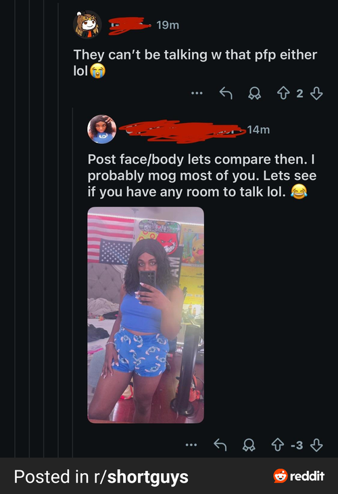Reply to the 14m comment with photo
The image size is (338, 494).
tap(220, 445)
